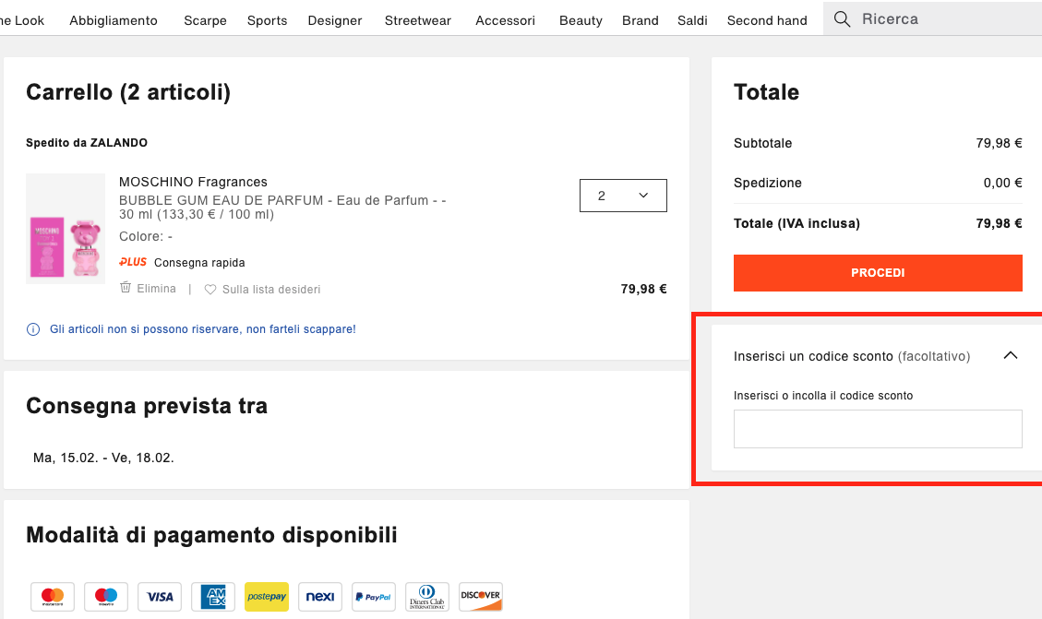Click the discount code input field
The image size is (1042, 619).
pyautogui.click(x=878, y=429)
